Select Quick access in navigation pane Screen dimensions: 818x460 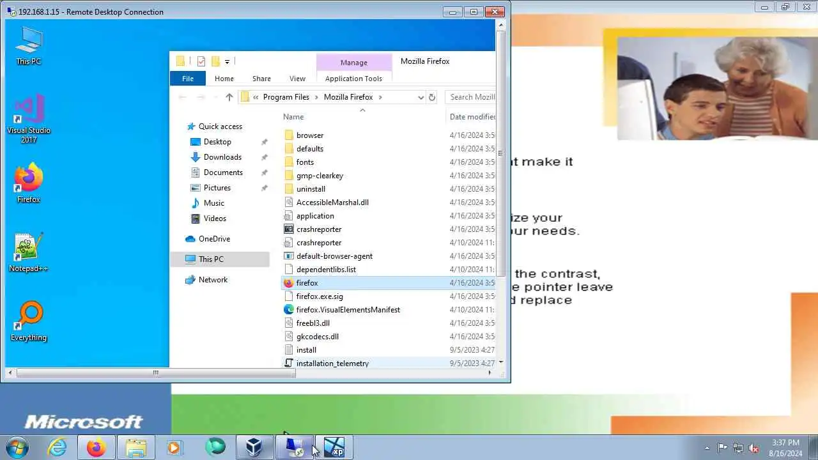220,126
